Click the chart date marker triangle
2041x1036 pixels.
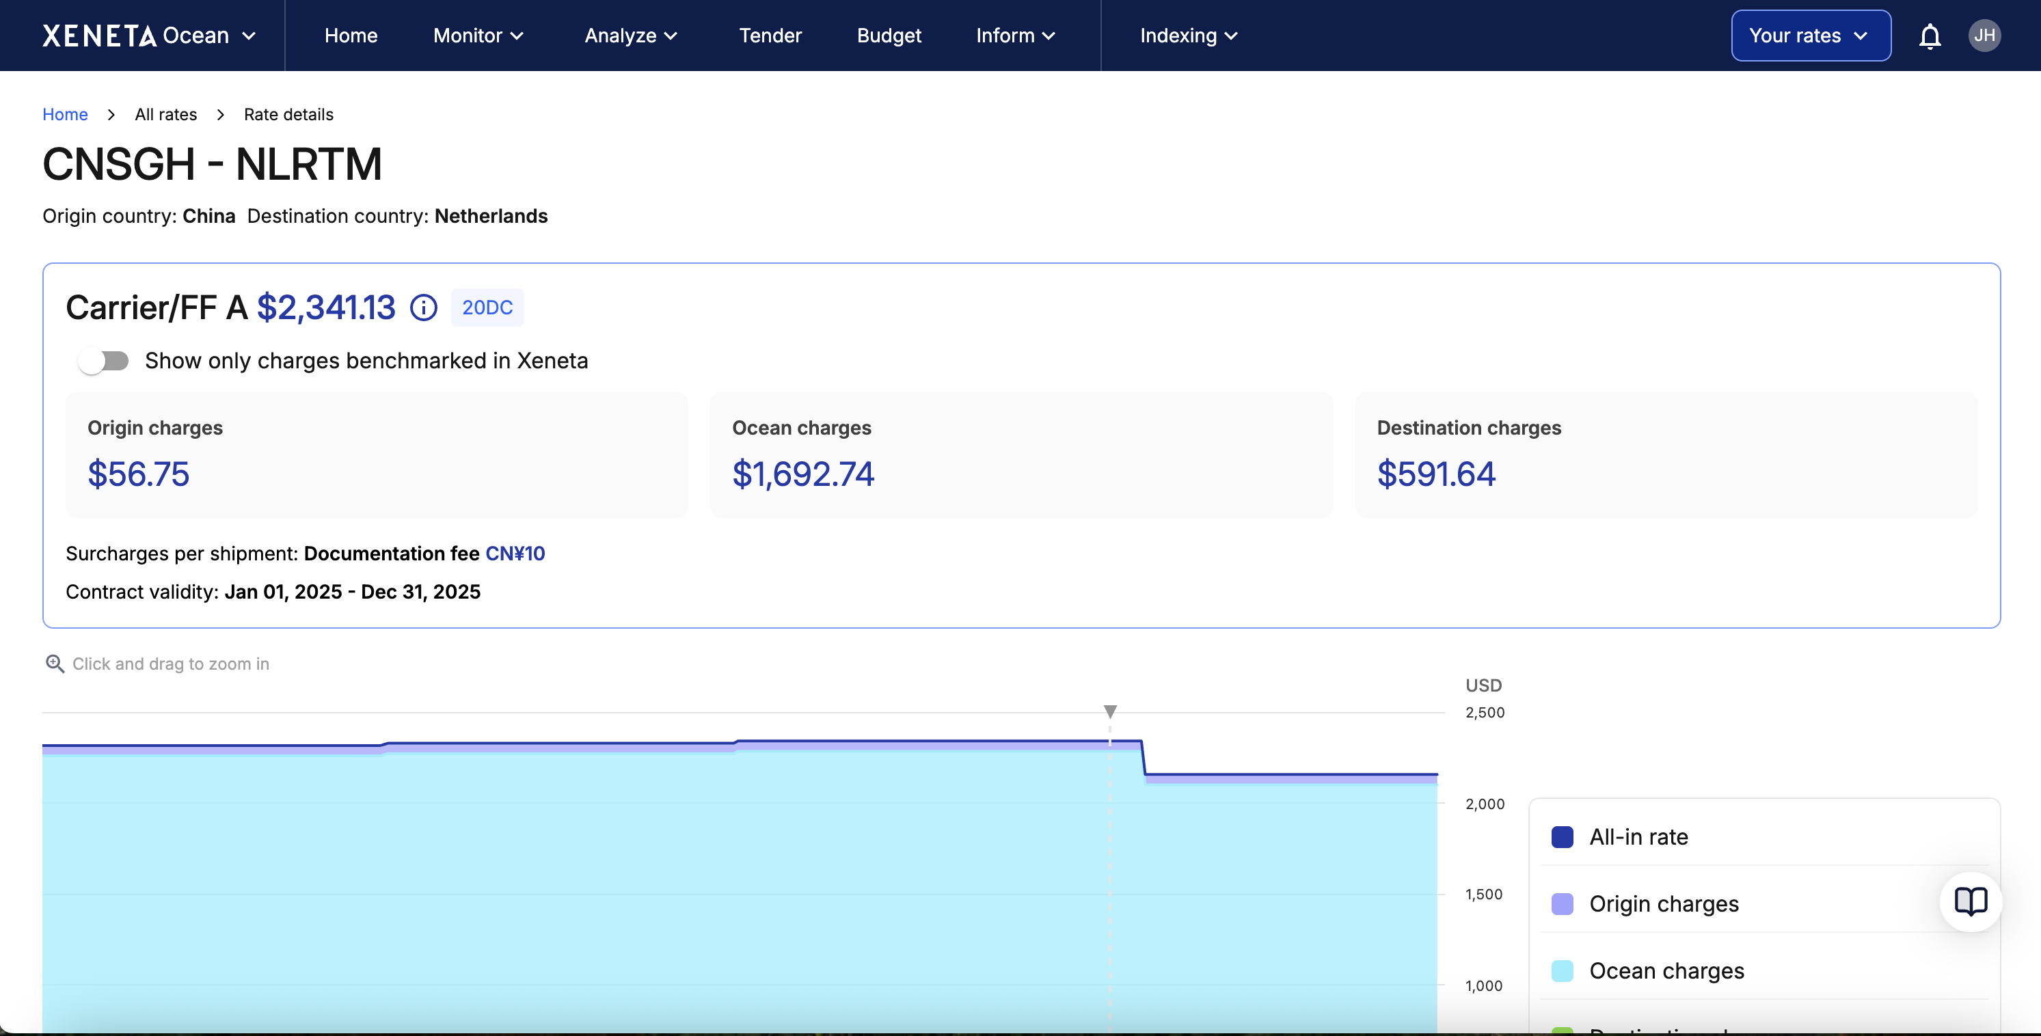tap(1110, 711)
